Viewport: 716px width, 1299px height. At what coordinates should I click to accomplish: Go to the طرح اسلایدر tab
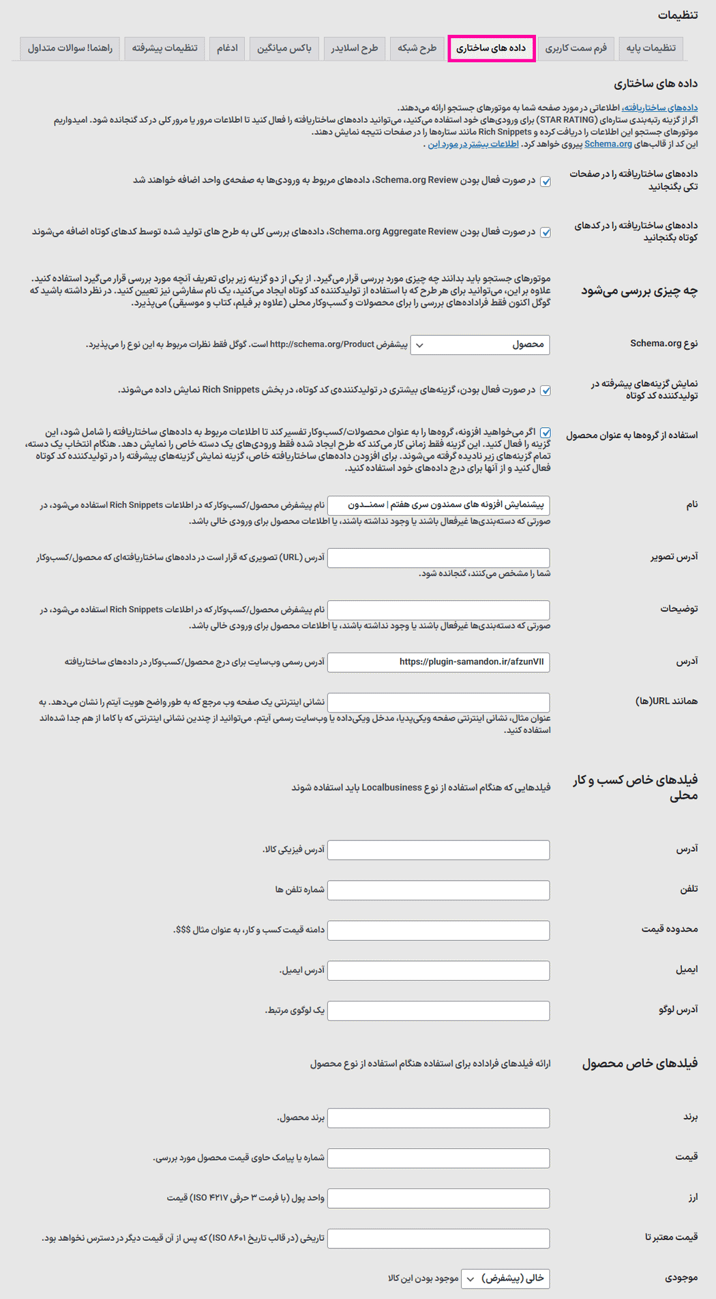coord(354,48)
